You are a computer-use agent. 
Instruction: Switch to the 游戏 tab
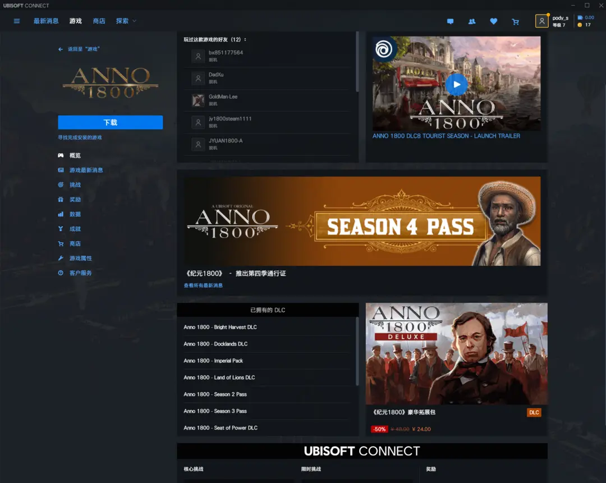(x=76, y=21)
